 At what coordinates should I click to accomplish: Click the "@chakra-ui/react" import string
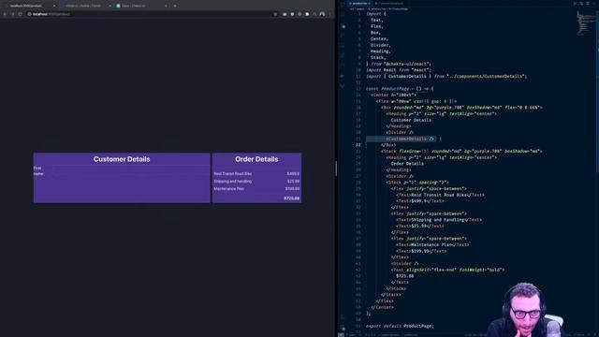[x=407, y=64]
